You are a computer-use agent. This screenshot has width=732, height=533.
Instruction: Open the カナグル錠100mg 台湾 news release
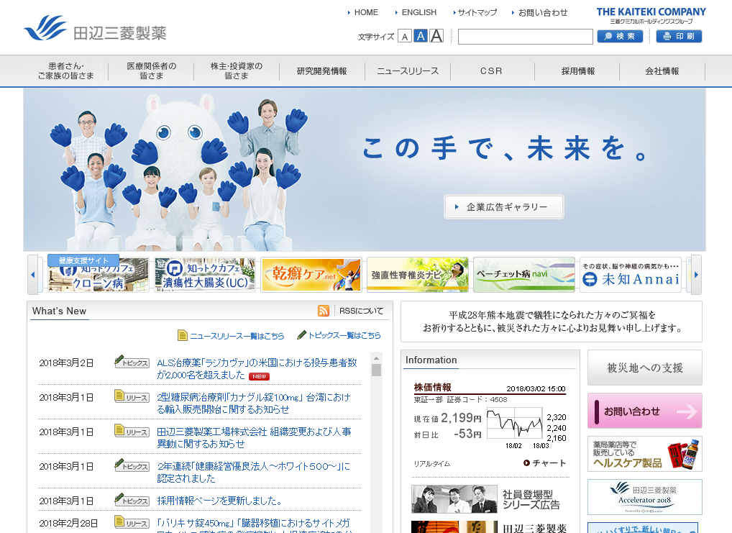pos(254,403)
